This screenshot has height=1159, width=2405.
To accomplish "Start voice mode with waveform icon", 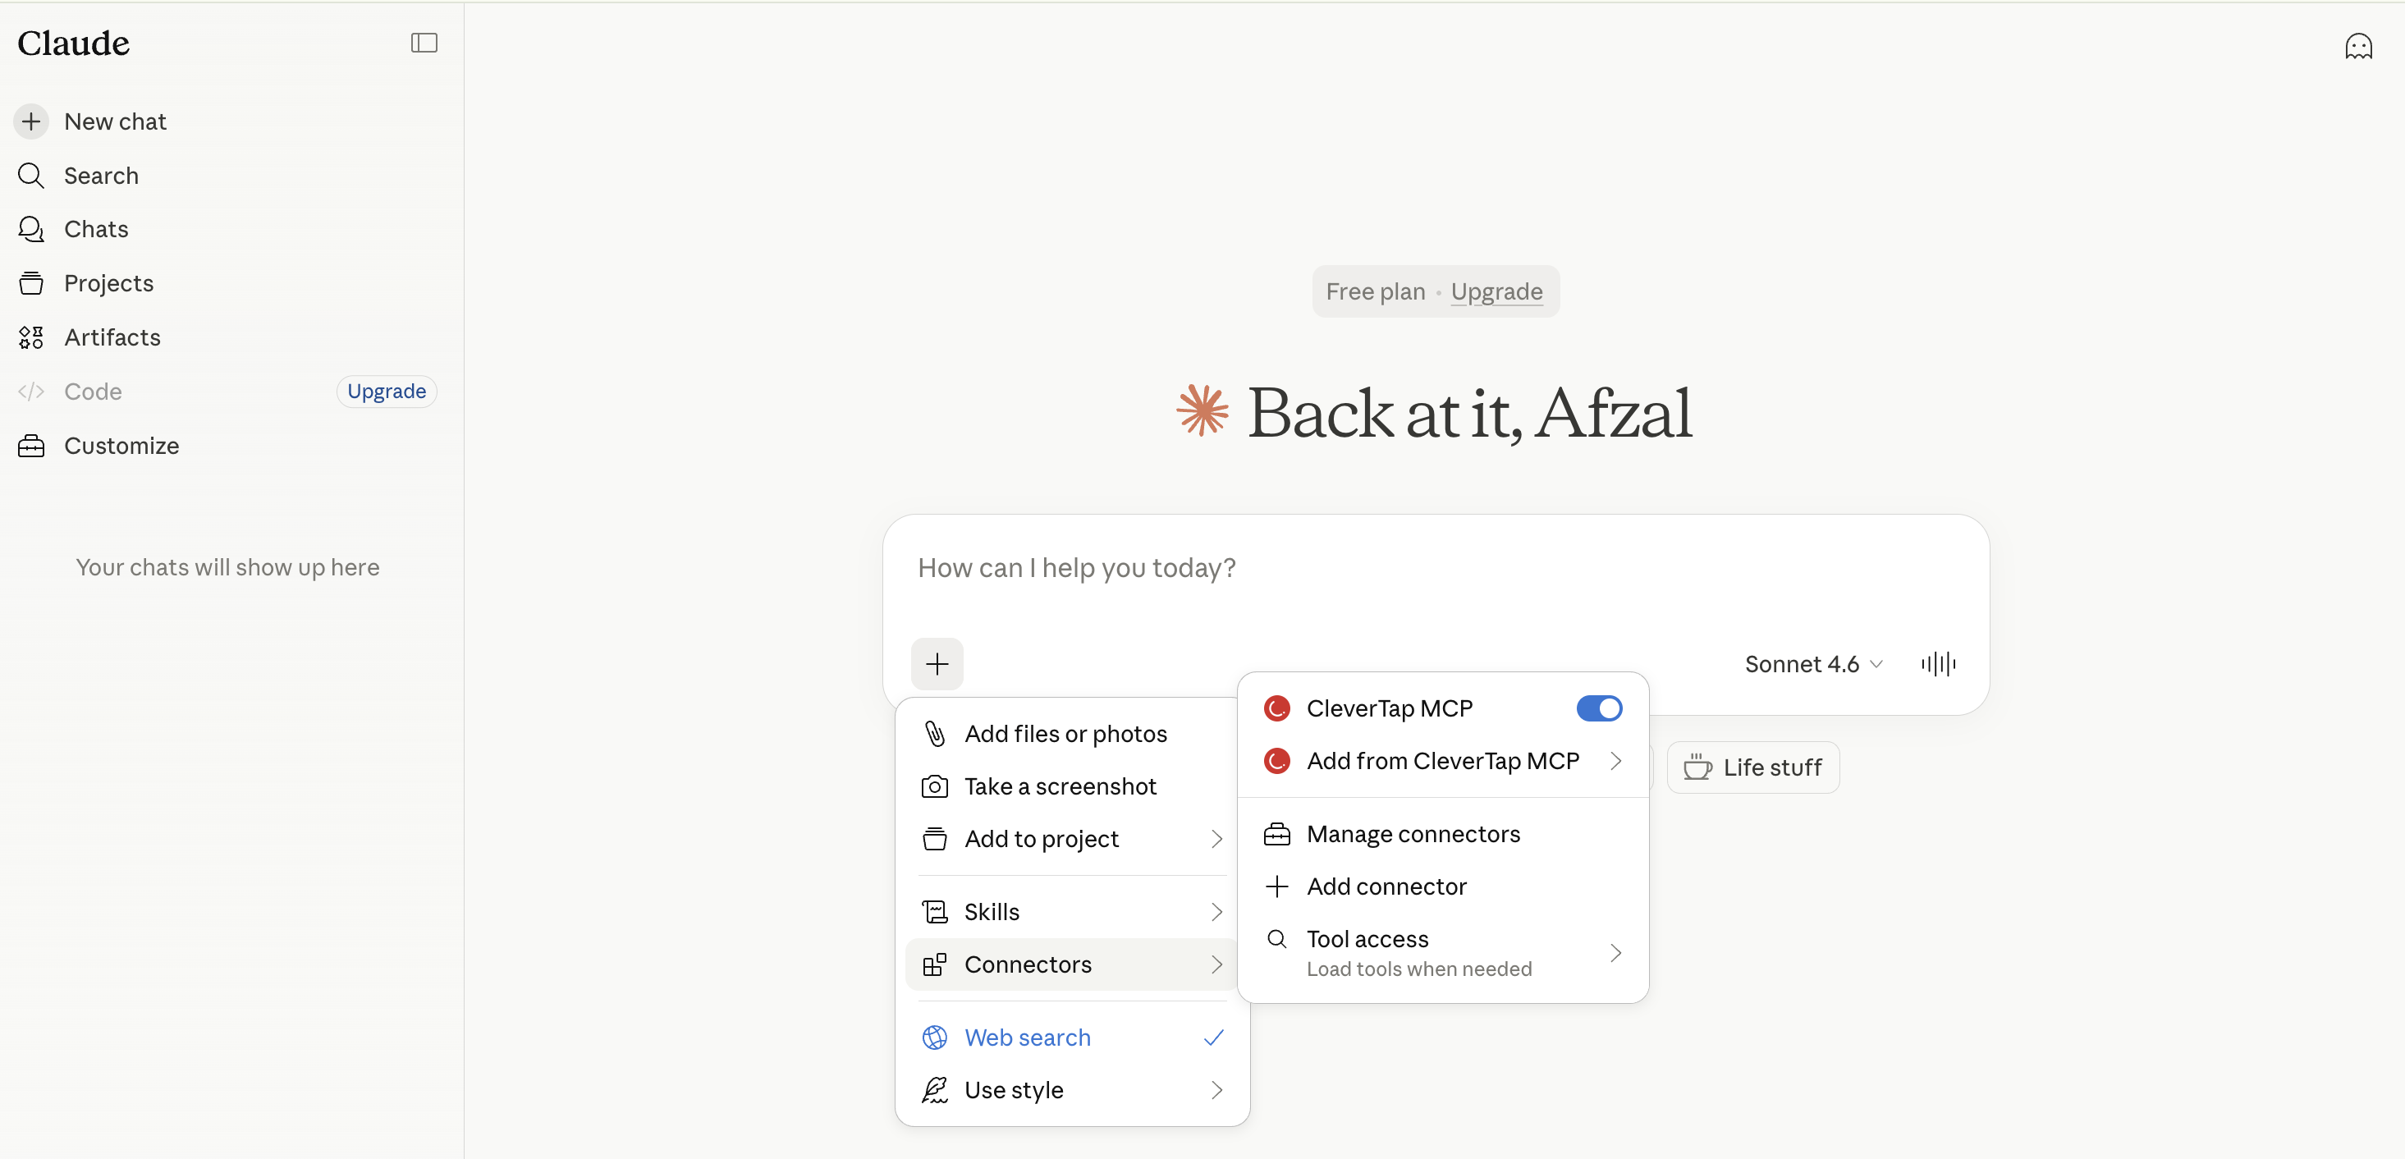I will (1938, 664).
